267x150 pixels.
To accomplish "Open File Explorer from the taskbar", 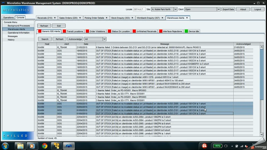I will pos(20,146).
